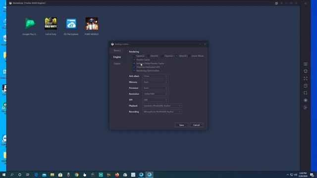Take a screenshot with the crop icon
Screen dimensions: 317x178
(x=306, y=93)
